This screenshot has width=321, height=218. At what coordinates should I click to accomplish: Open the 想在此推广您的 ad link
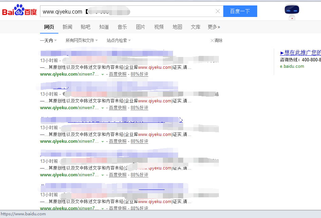pos(300,53)
